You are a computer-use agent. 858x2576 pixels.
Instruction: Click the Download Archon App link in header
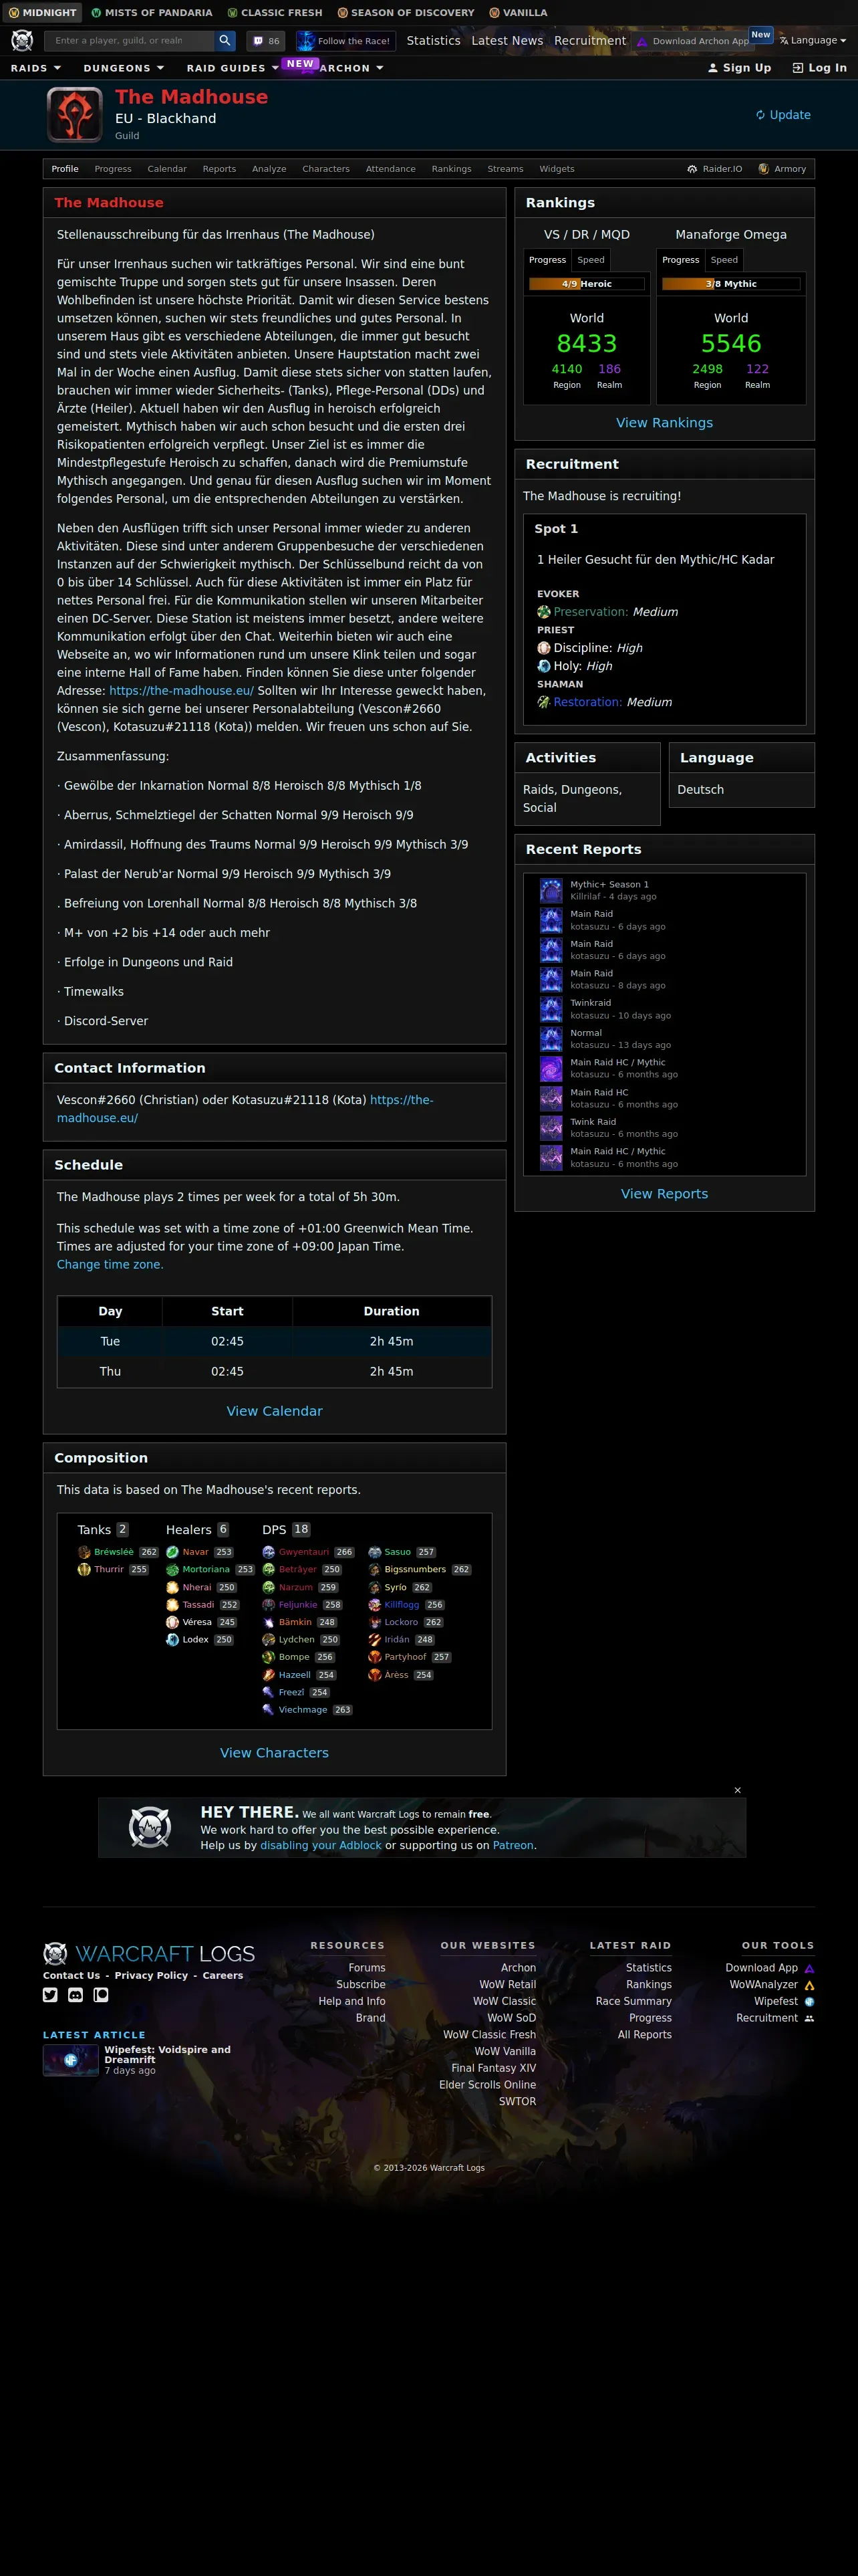(x=693, y=41)
